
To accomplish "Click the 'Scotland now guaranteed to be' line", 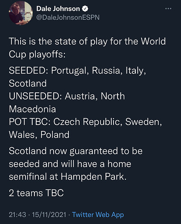I will tap(76, 151).
